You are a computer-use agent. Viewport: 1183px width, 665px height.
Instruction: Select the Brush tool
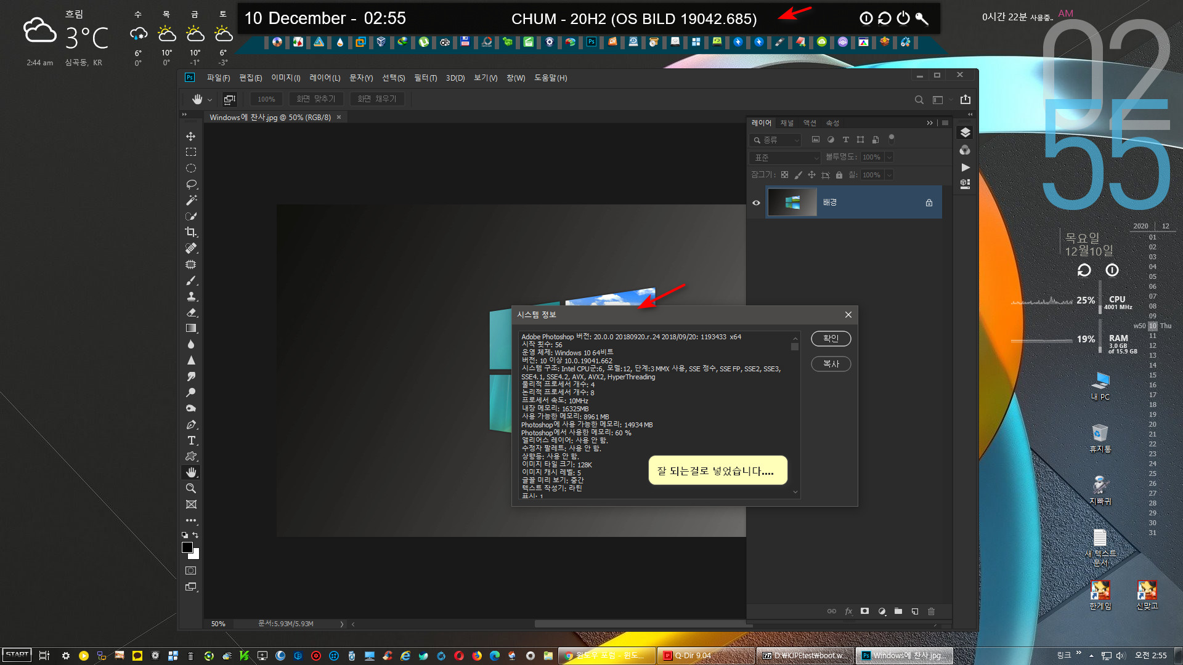(x=191, y=280)
